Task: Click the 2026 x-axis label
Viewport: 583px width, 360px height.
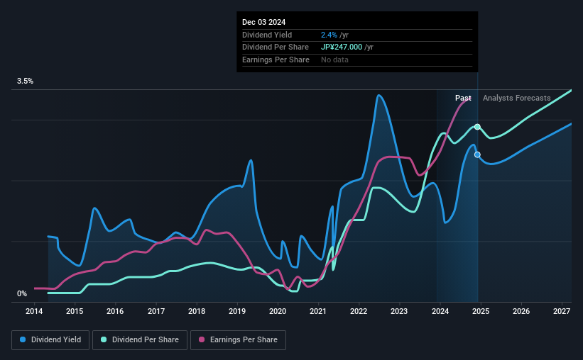Action: [x=521, y=311]
